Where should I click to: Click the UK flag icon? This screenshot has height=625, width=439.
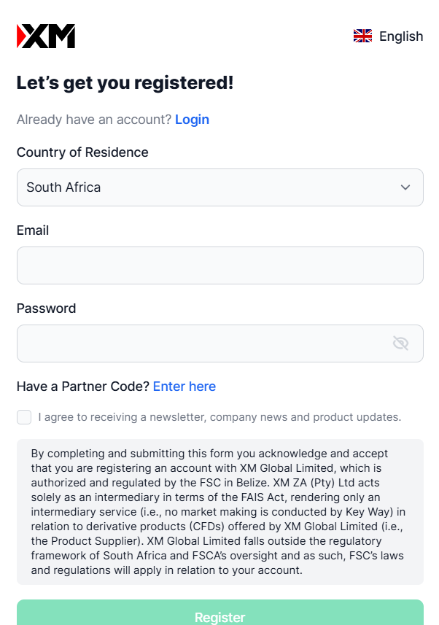tap(362, 36)
